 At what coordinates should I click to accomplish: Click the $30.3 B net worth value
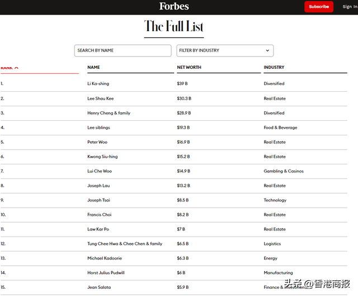184,98
